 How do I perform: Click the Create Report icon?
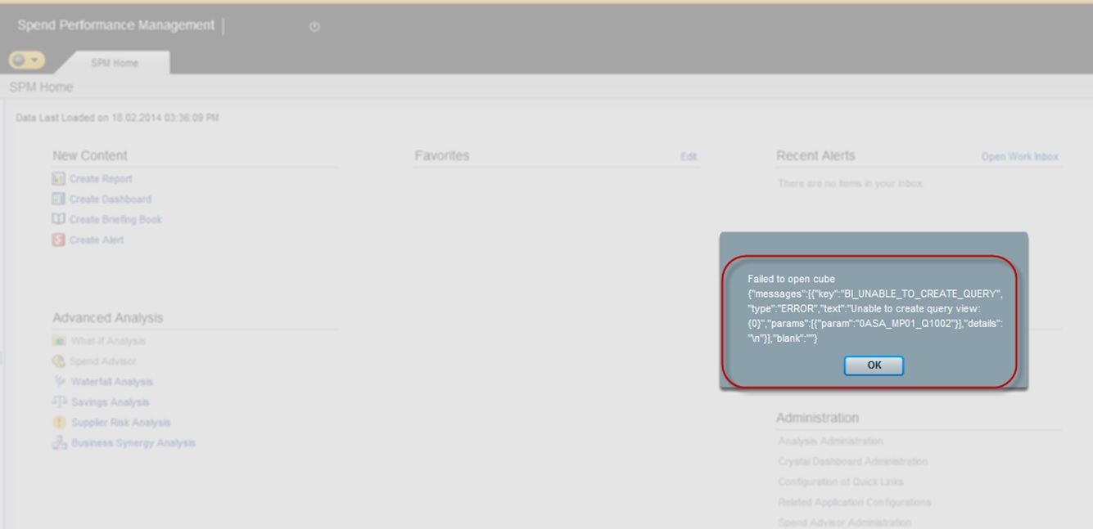pos(58,178)
